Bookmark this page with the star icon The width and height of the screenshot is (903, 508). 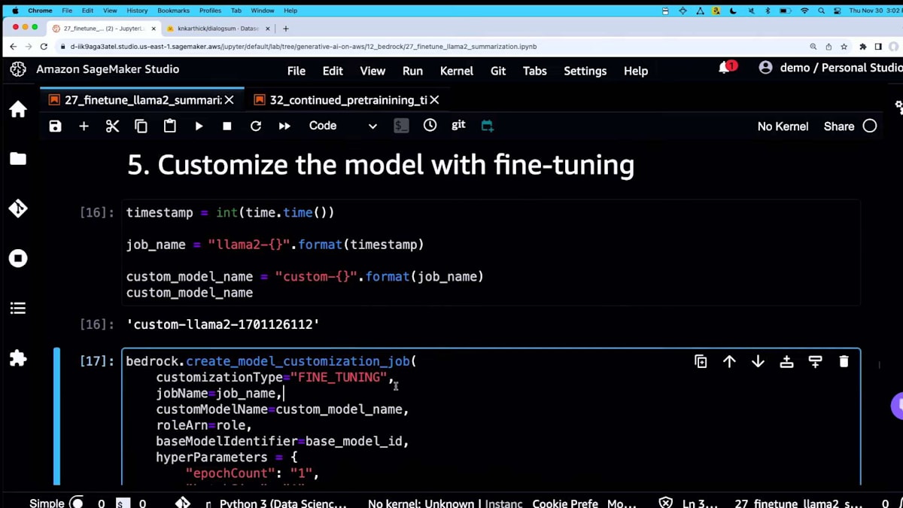pos(844,46)
